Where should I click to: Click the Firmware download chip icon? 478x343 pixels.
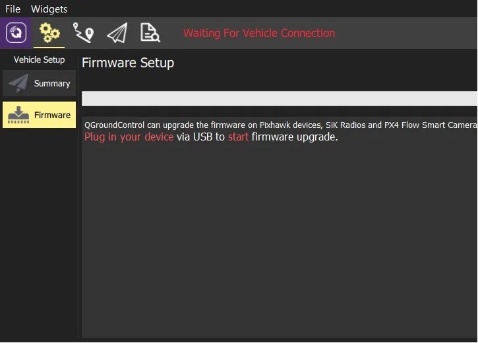point(18,115)
